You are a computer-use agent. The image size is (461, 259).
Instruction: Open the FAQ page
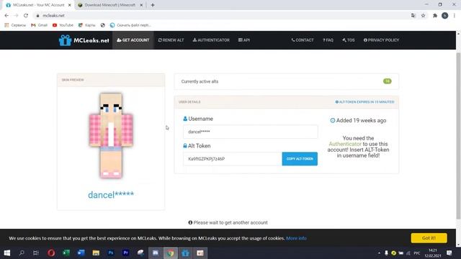(x=328, y=40)
